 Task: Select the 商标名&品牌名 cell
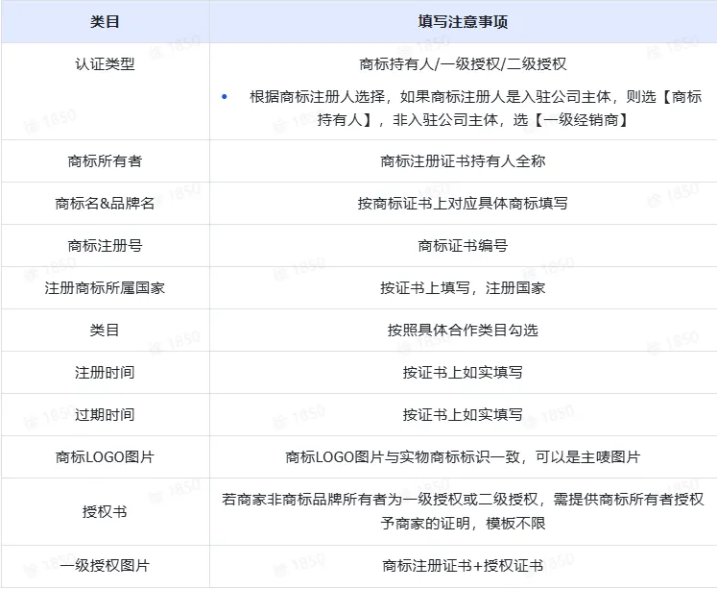tap(105, 203)
